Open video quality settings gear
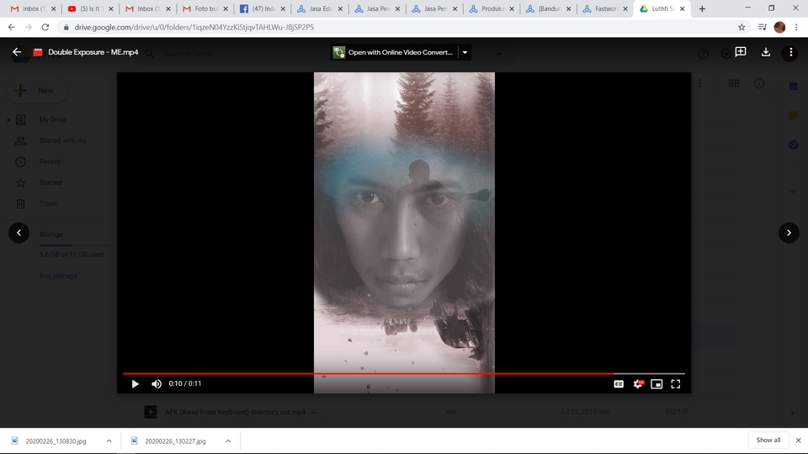808x454 pixels. pos(638,384)
